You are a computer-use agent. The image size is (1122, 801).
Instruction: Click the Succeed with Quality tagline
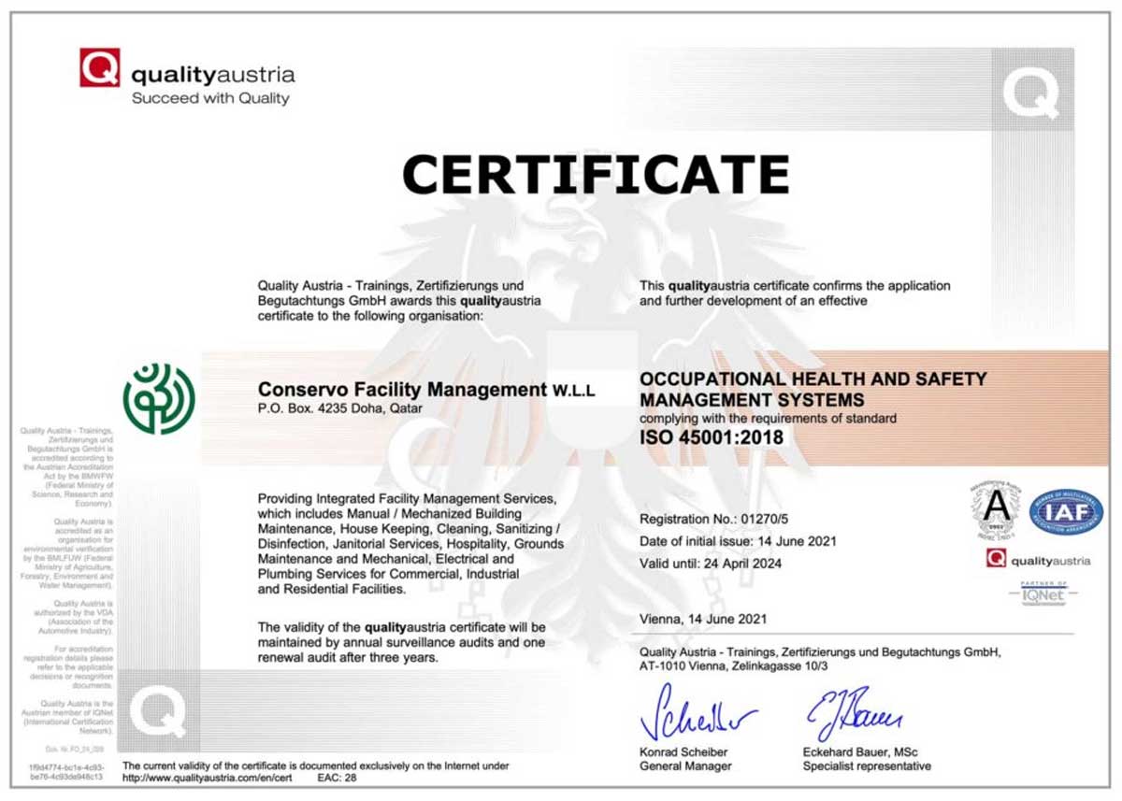point(210,98)
